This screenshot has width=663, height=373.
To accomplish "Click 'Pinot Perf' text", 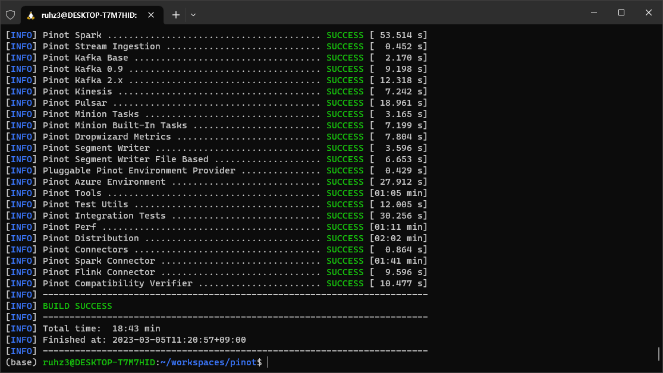I will (70, 227).
